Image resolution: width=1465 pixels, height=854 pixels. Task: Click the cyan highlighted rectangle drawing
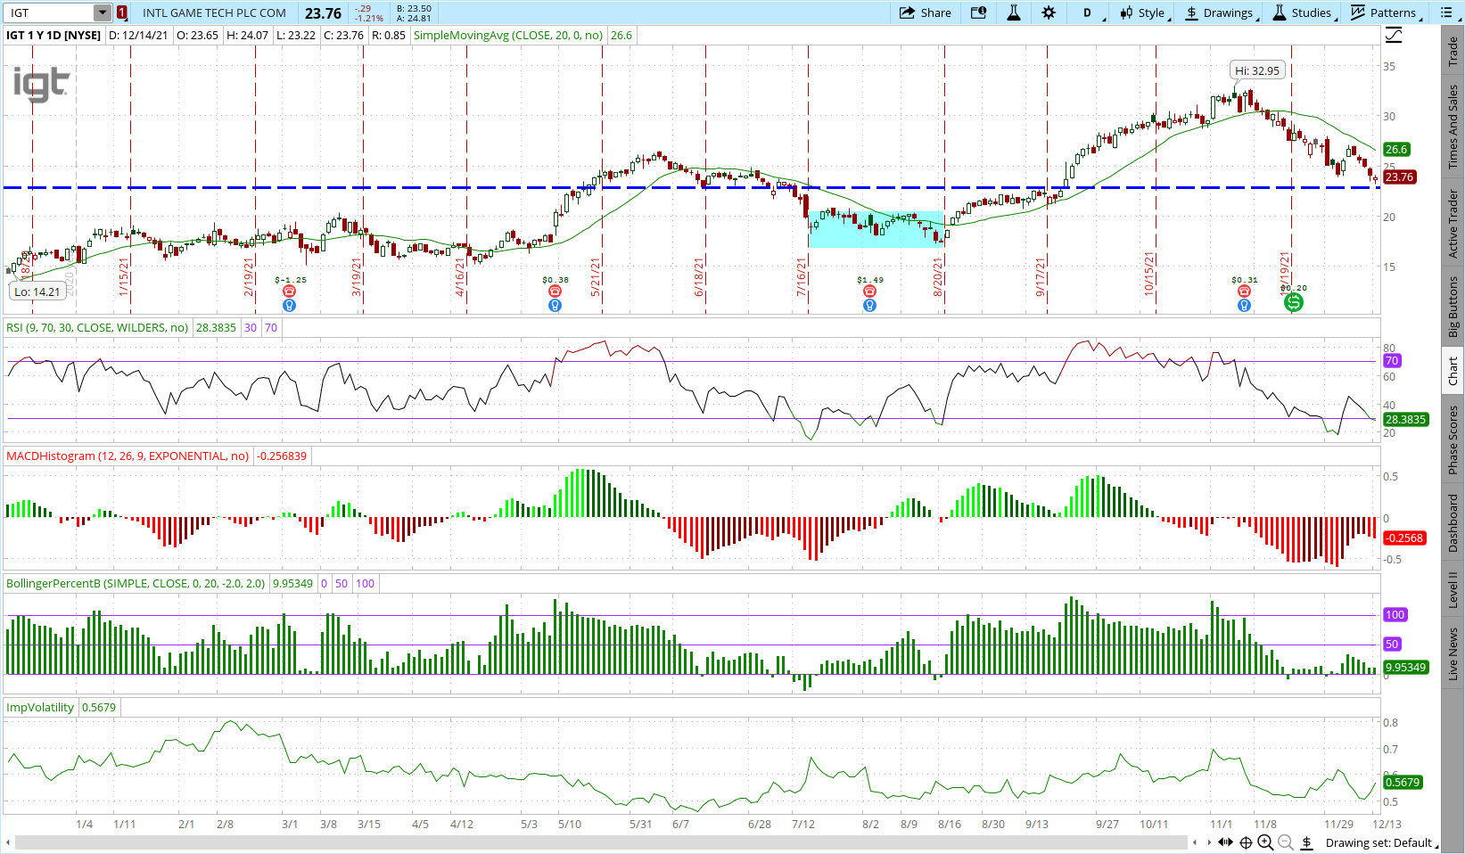point(877,229)
